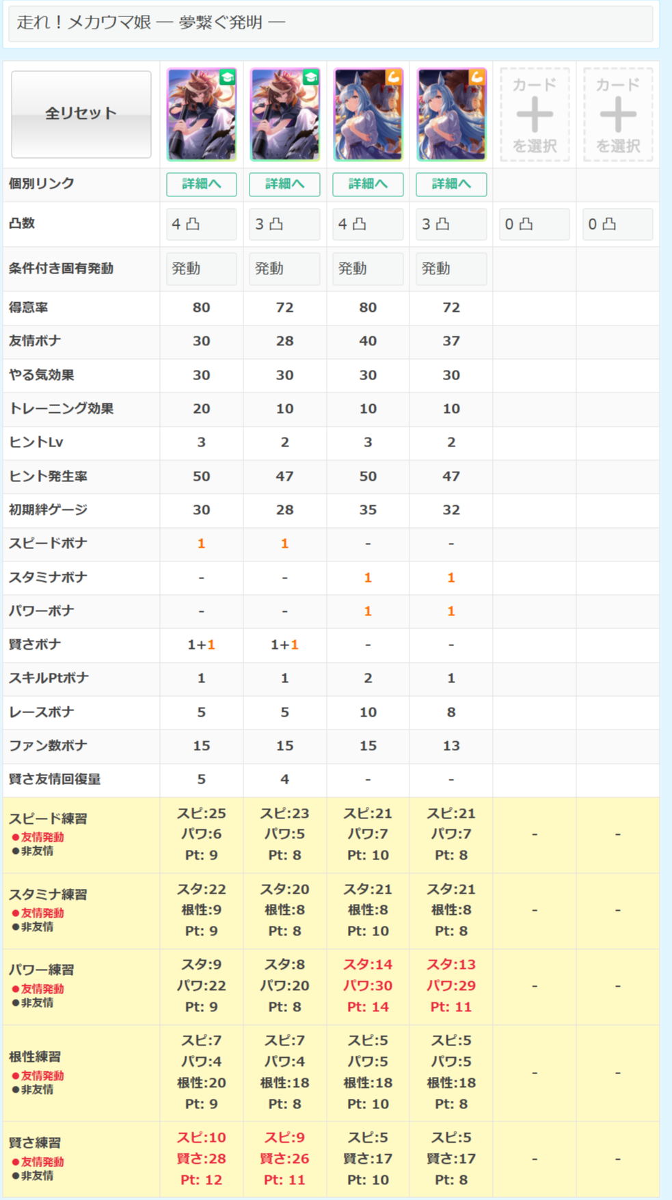This screenshot has height=1200, width=672.
Task: Open 条件付き固有発動 dropdown of second card
Action: (285, 269)
